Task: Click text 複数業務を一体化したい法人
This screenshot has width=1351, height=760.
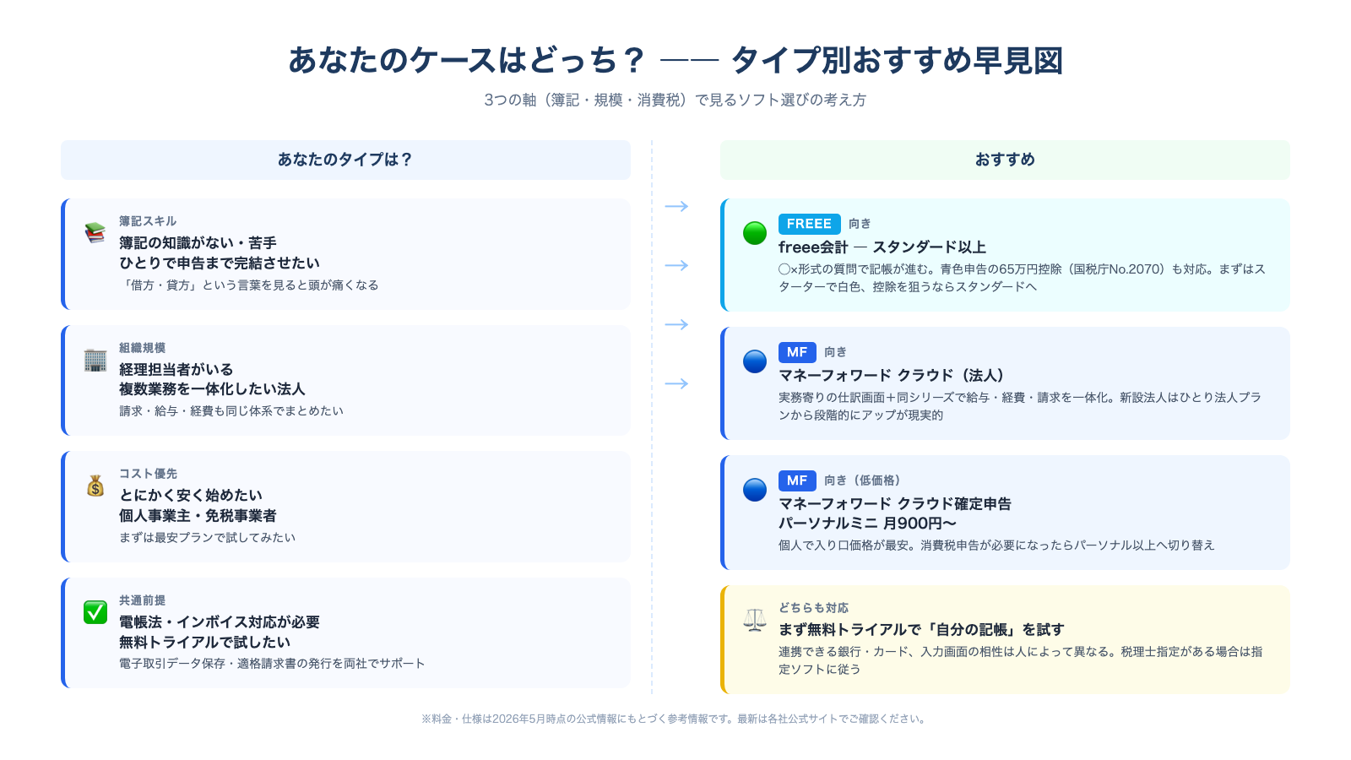Action: pos(212,389)
